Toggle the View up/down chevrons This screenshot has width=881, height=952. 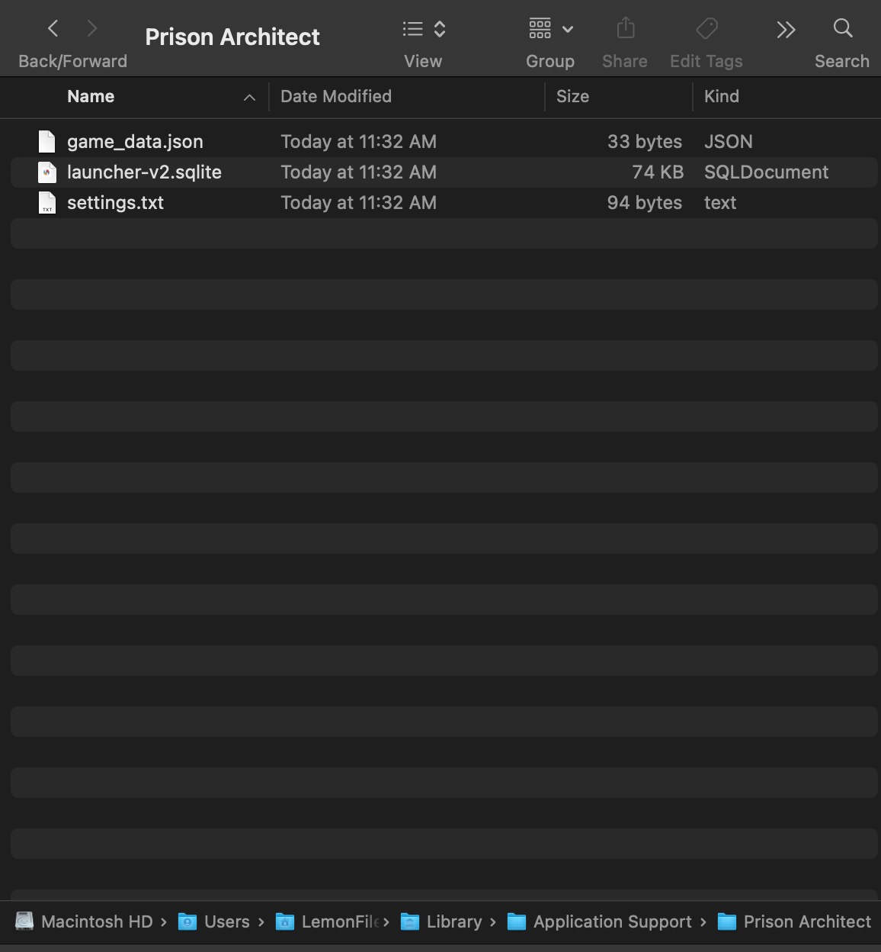coord(440,29)
